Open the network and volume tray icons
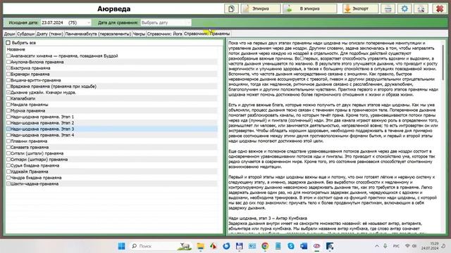The image size is (451, 253). [411, 246]
